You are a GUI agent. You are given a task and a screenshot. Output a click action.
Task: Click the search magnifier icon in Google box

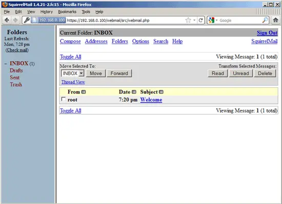tap(265, 20)
